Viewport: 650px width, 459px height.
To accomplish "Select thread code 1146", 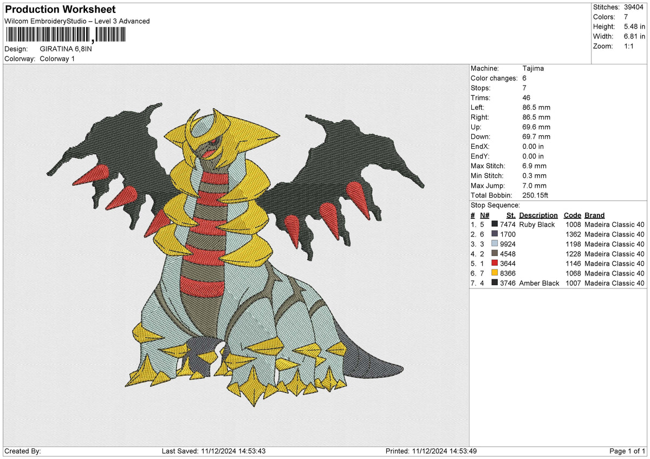I will (573, 264).
